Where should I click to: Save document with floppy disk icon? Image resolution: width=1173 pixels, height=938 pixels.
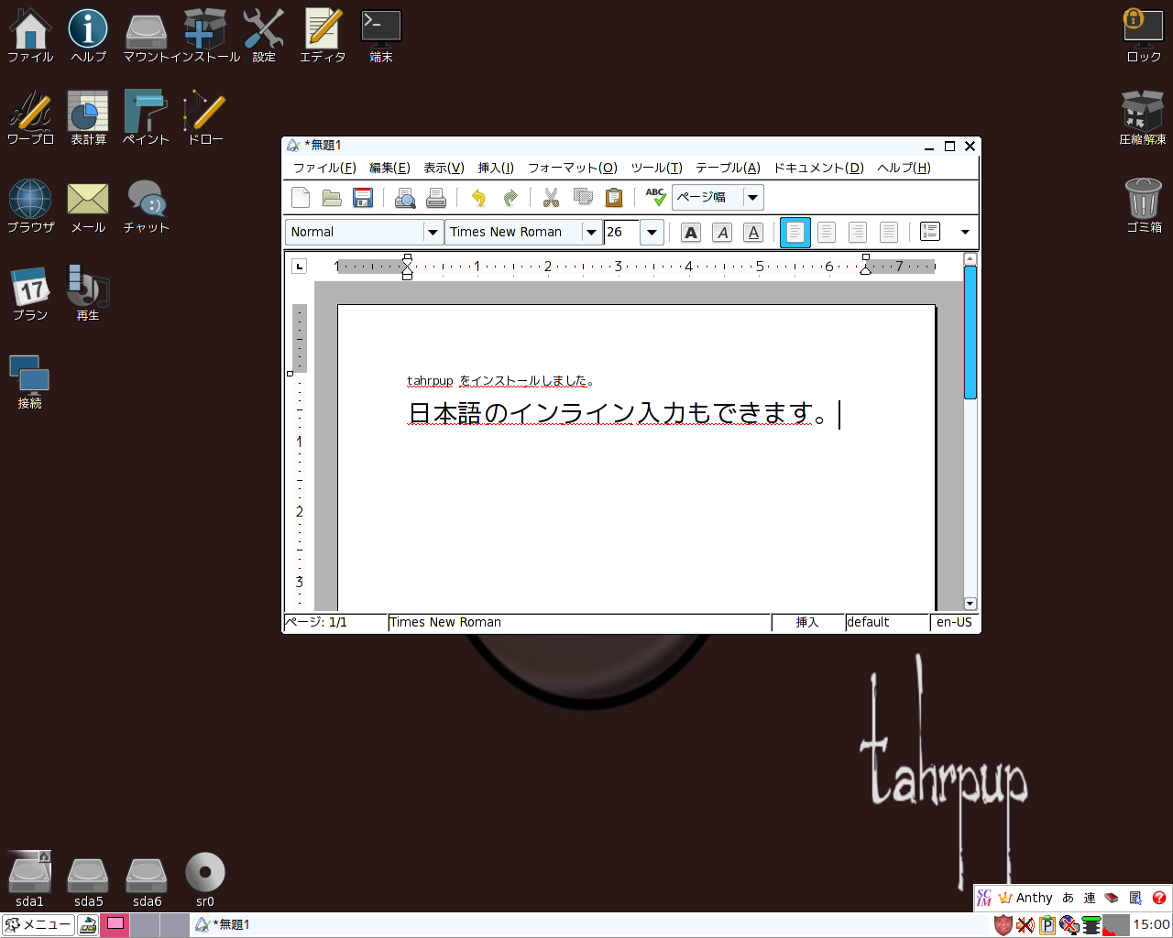(363, 198)
